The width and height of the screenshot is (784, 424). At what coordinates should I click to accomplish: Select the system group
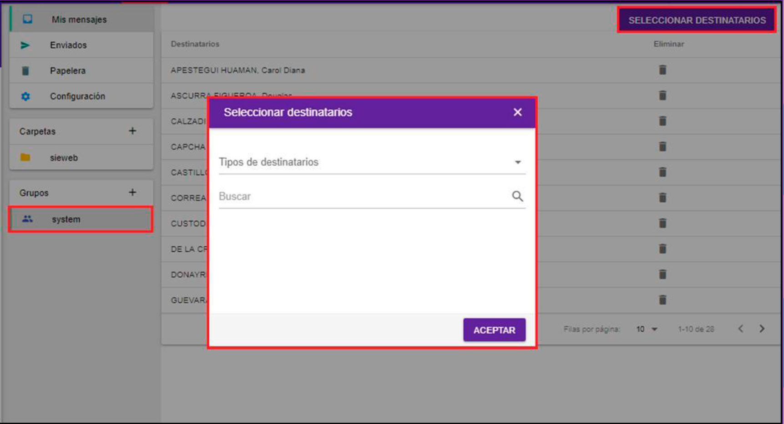66,219
